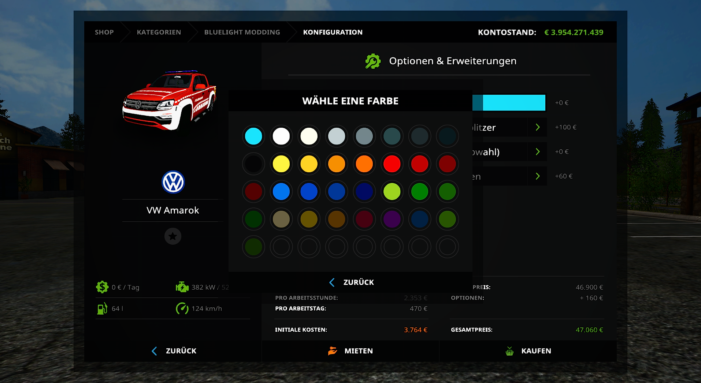
Task: Click the speedometer max speed icon
Action: point(182,308)
